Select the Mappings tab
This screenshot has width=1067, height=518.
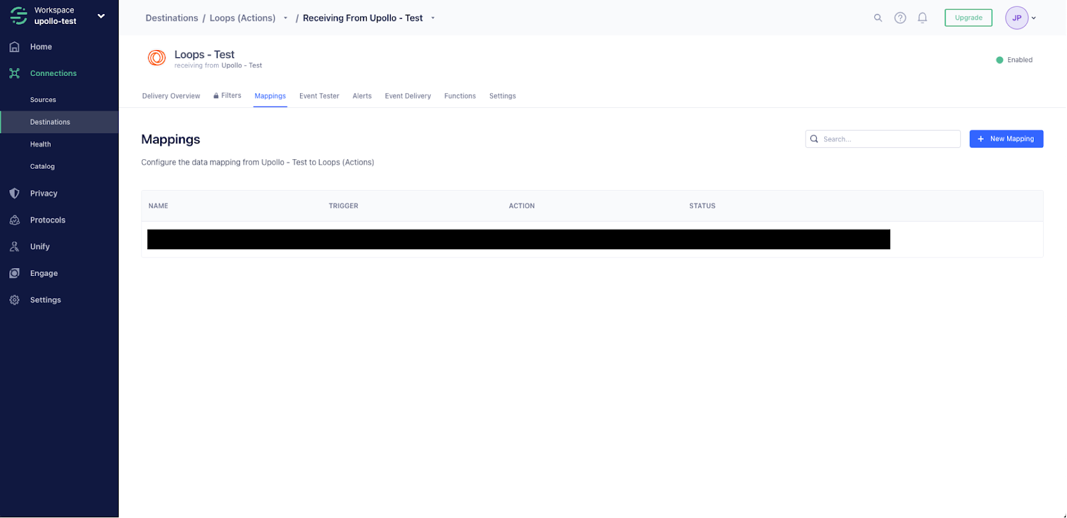click(270, 96)
